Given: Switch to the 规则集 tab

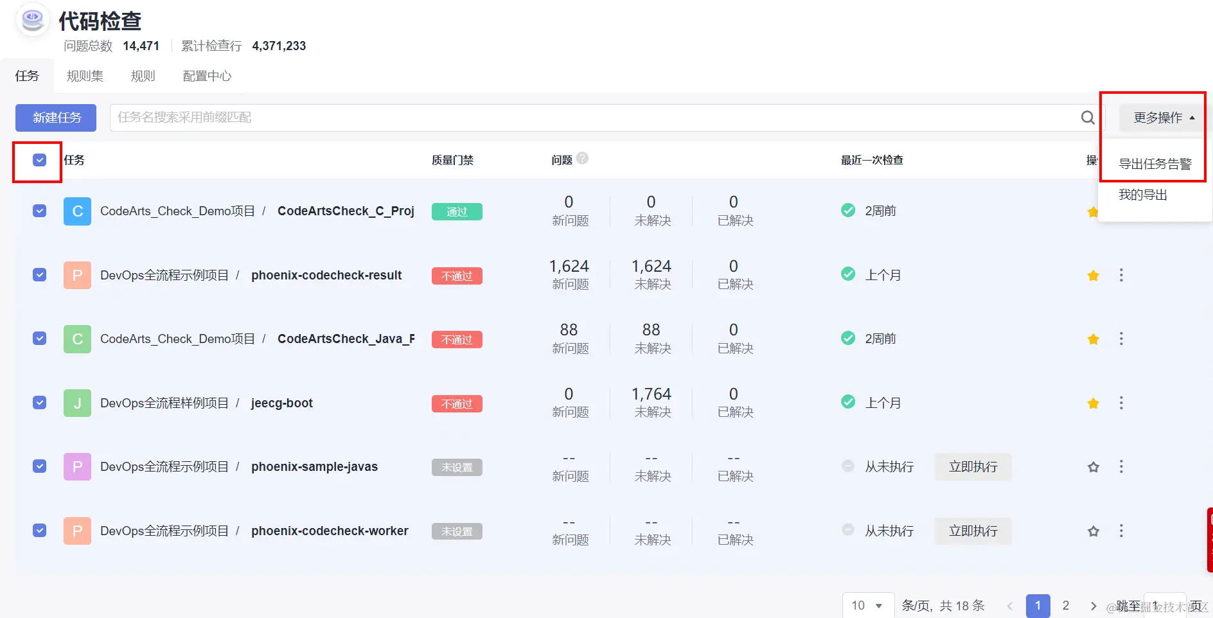Looking at the screenshot, I should [85, 76].
